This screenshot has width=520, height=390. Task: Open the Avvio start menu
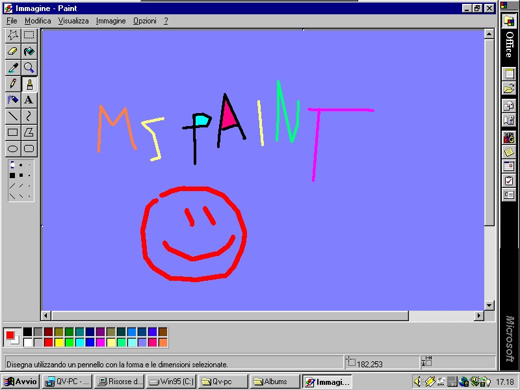point(21,382)
